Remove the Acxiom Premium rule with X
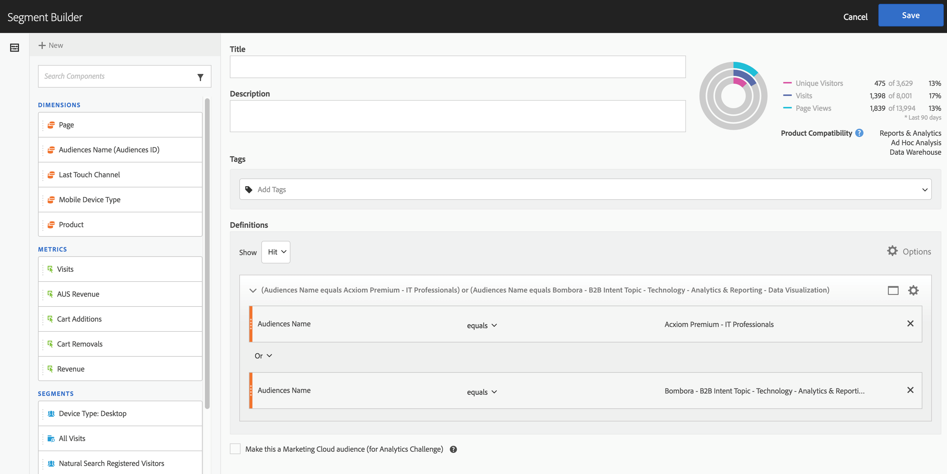This screenshot has height=474, width=947. 910,324
